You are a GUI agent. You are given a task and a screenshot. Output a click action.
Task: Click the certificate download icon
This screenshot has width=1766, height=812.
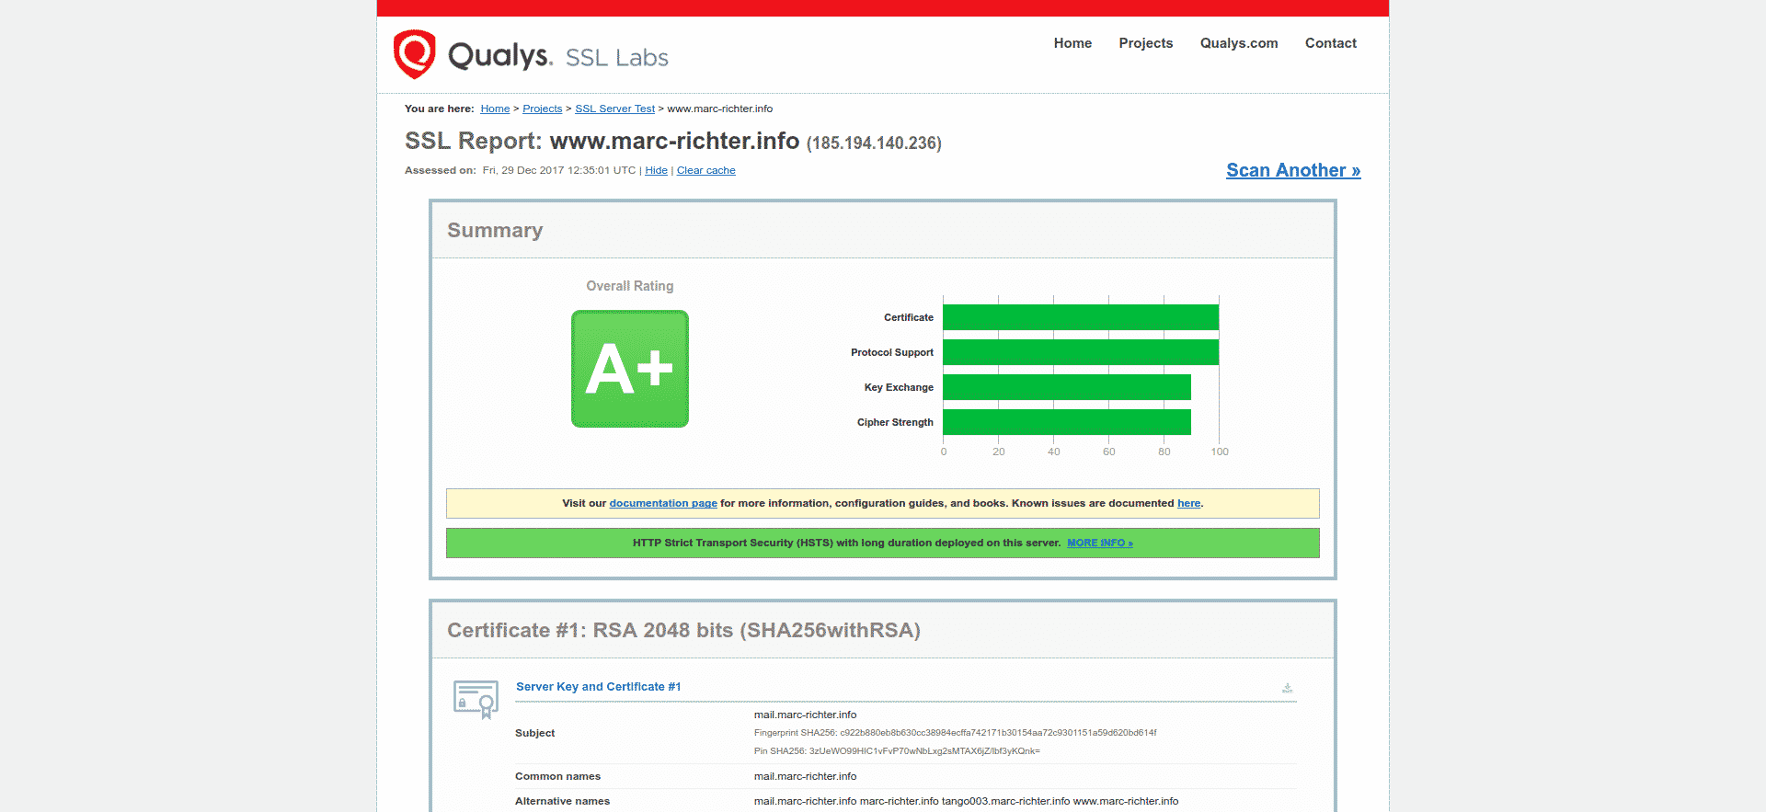click(1287, 688)
